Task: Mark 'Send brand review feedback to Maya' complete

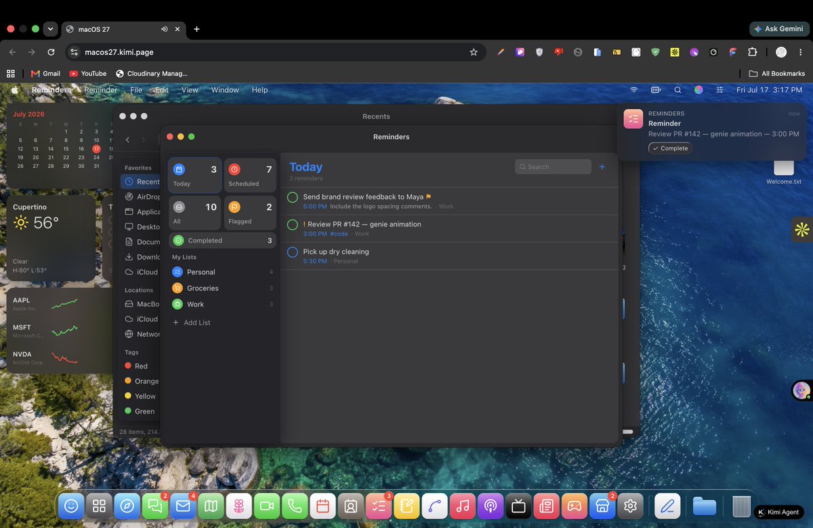Action: pos(293,197)
